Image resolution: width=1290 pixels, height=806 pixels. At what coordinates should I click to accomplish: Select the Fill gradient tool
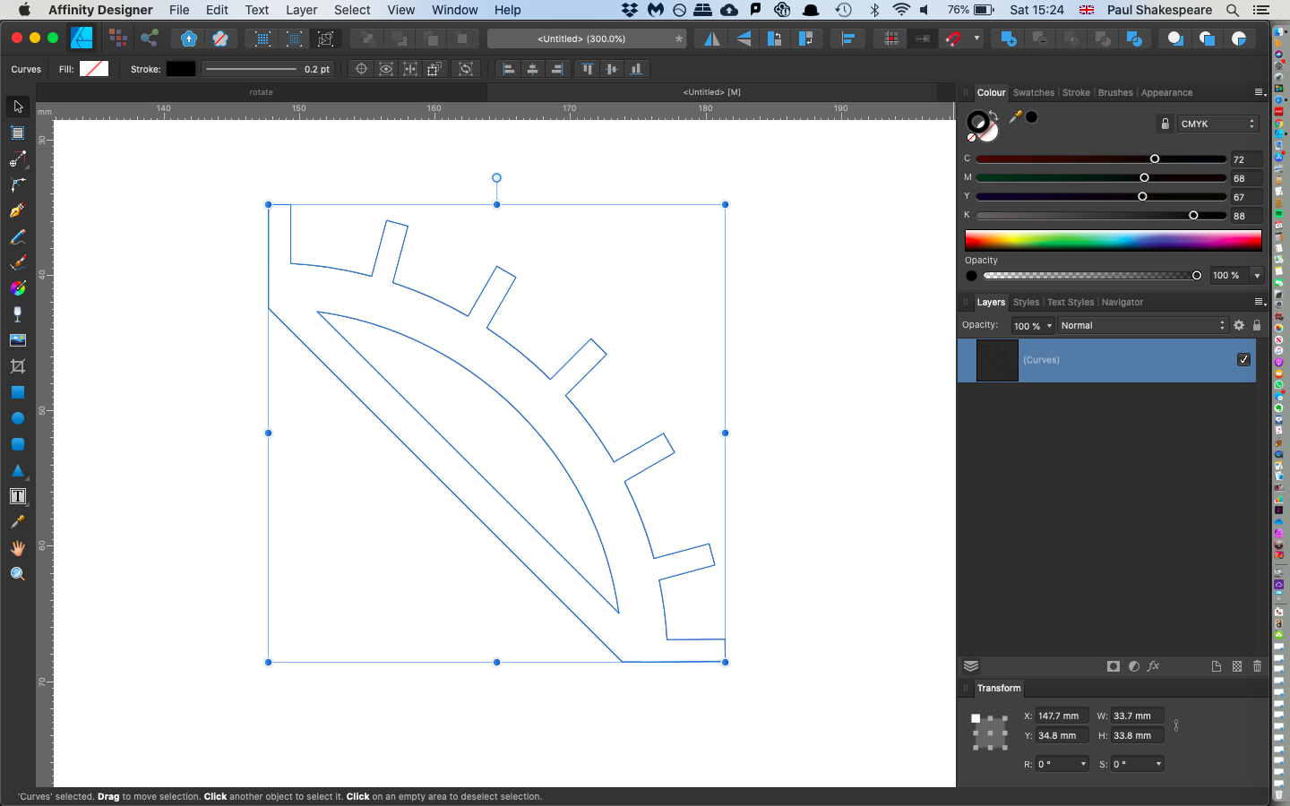(18, 288)
